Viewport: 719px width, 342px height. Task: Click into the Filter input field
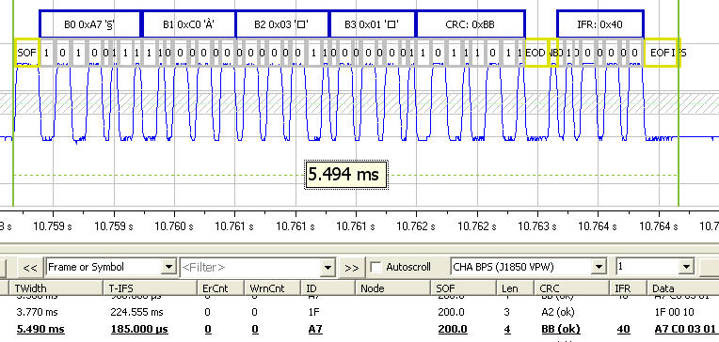click(x=250, y=267)
